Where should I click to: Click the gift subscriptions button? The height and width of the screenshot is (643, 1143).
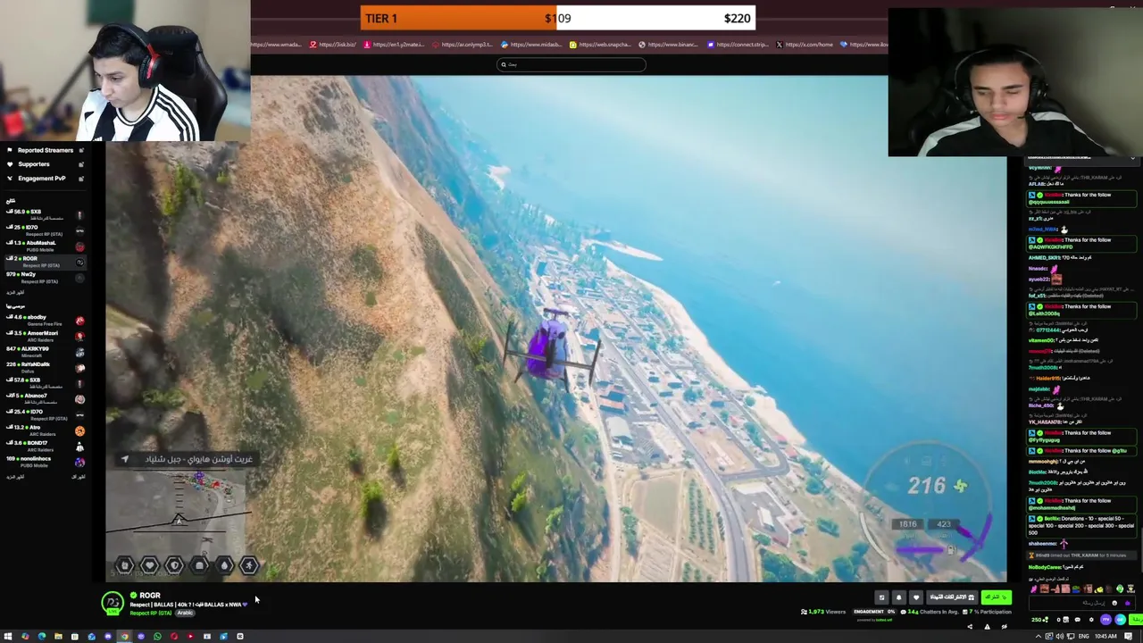tap(952, 597)
